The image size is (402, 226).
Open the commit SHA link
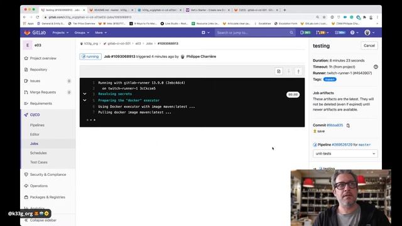(335, 126)
